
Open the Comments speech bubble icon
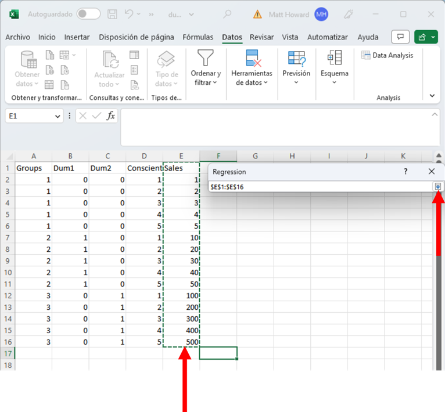pyautogui.click(x=400, y=37)
